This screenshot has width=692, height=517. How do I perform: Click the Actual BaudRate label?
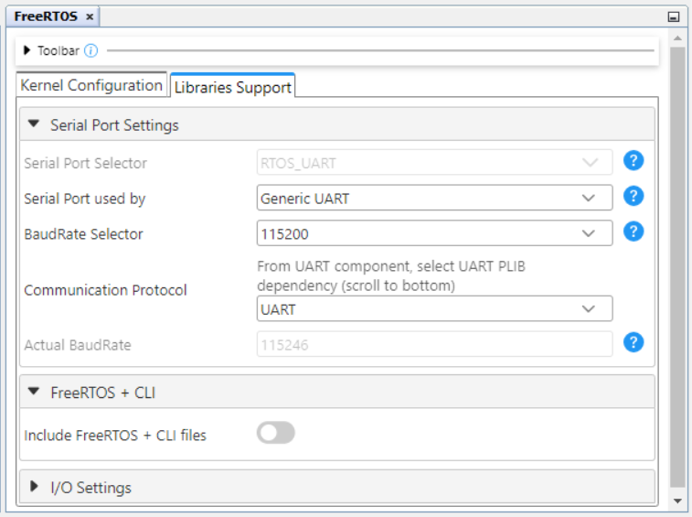point(78,345)
